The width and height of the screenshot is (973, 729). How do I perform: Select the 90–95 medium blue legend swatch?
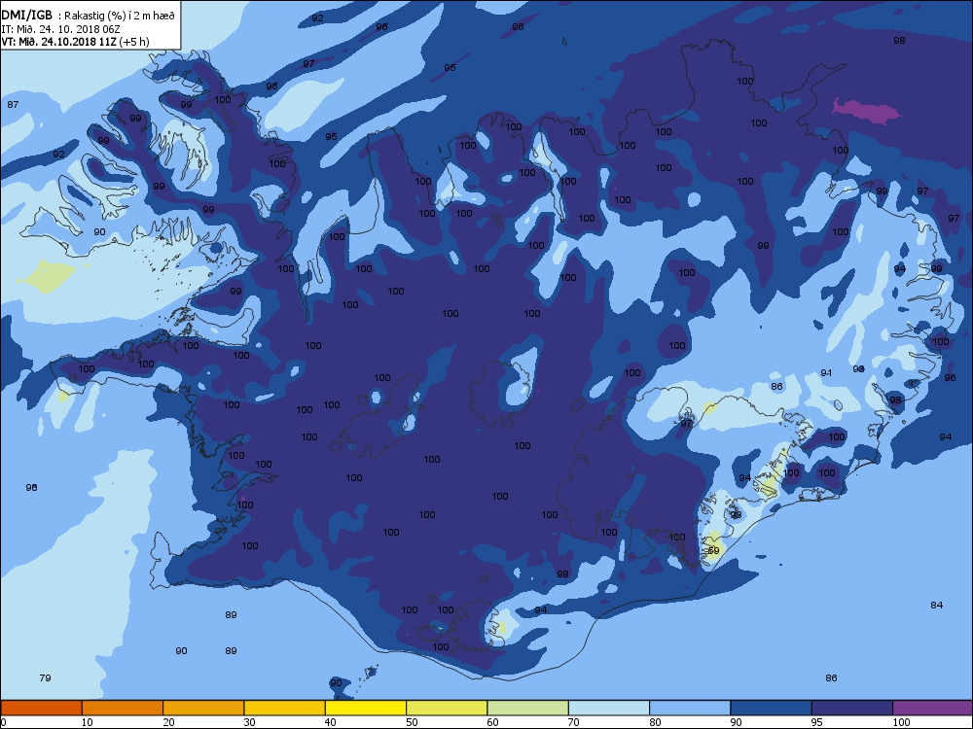[x=772, y=708]
